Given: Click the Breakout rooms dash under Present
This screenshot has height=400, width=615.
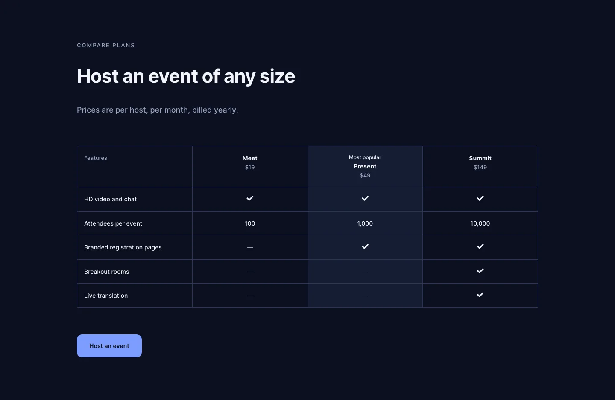Looking at the screenshot, I should point(365,272).
